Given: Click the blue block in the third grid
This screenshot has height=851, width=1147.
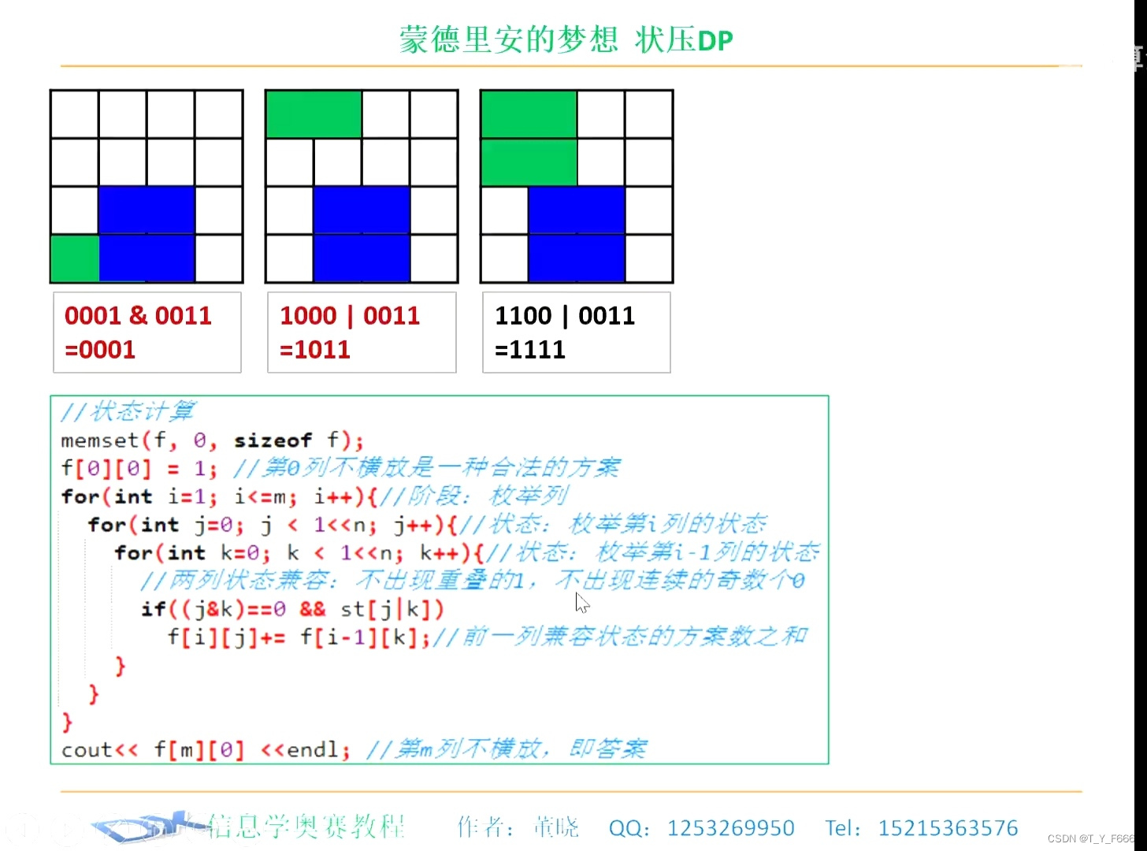Looking at the screenshot, I should [x=577, y=234].
